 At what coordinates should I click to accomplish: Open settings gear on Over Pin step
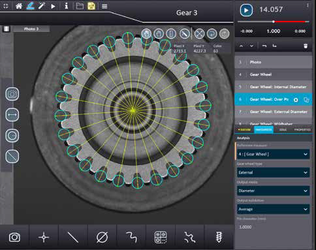point(296,100)
